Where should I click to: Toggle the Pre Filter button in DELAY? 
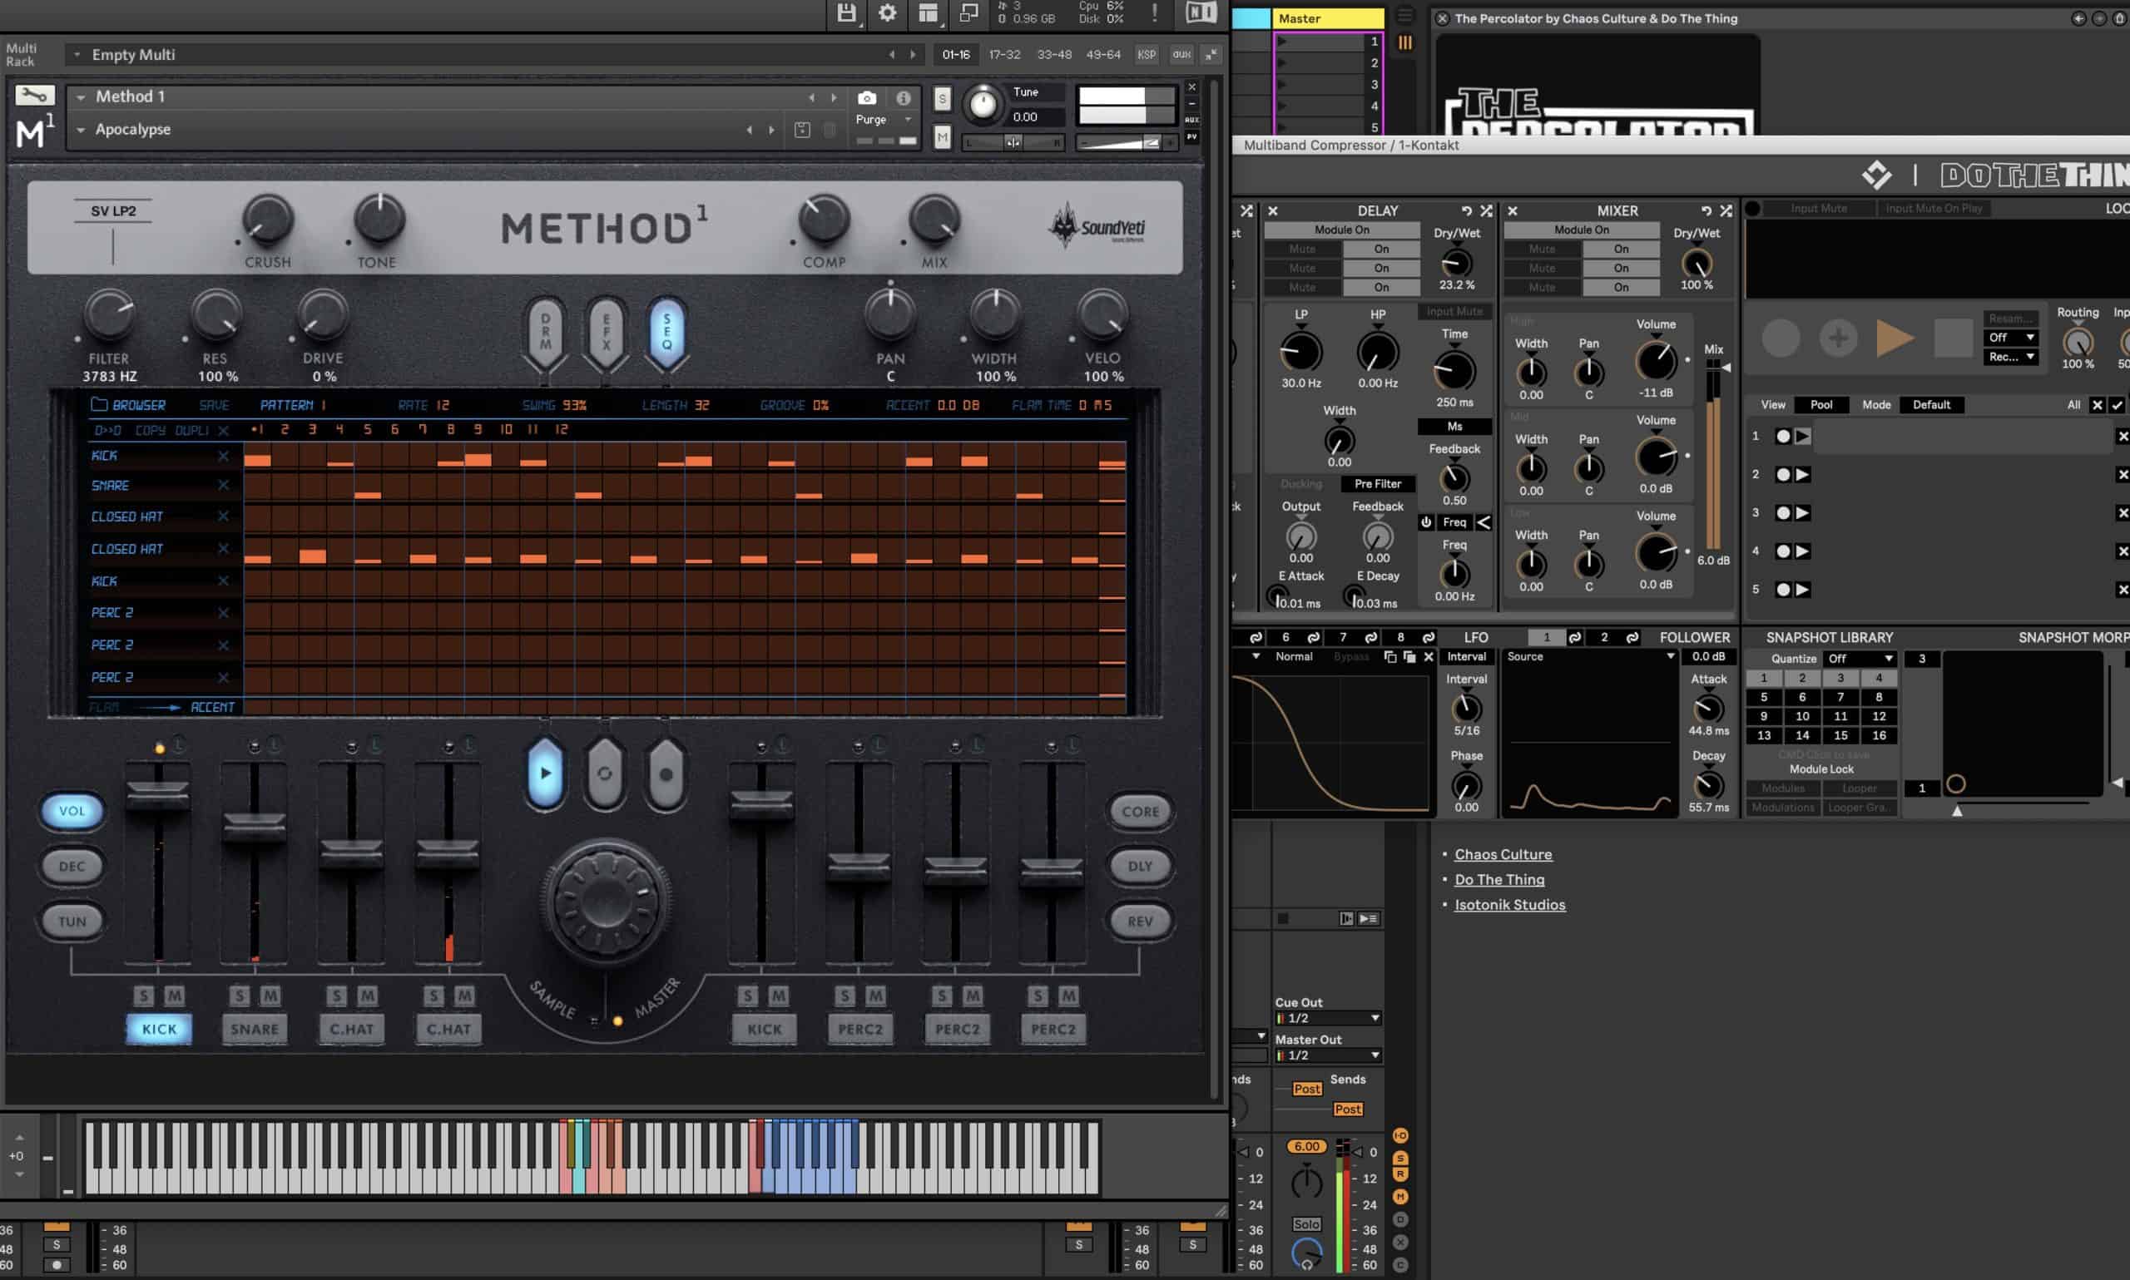(1377, 484)
